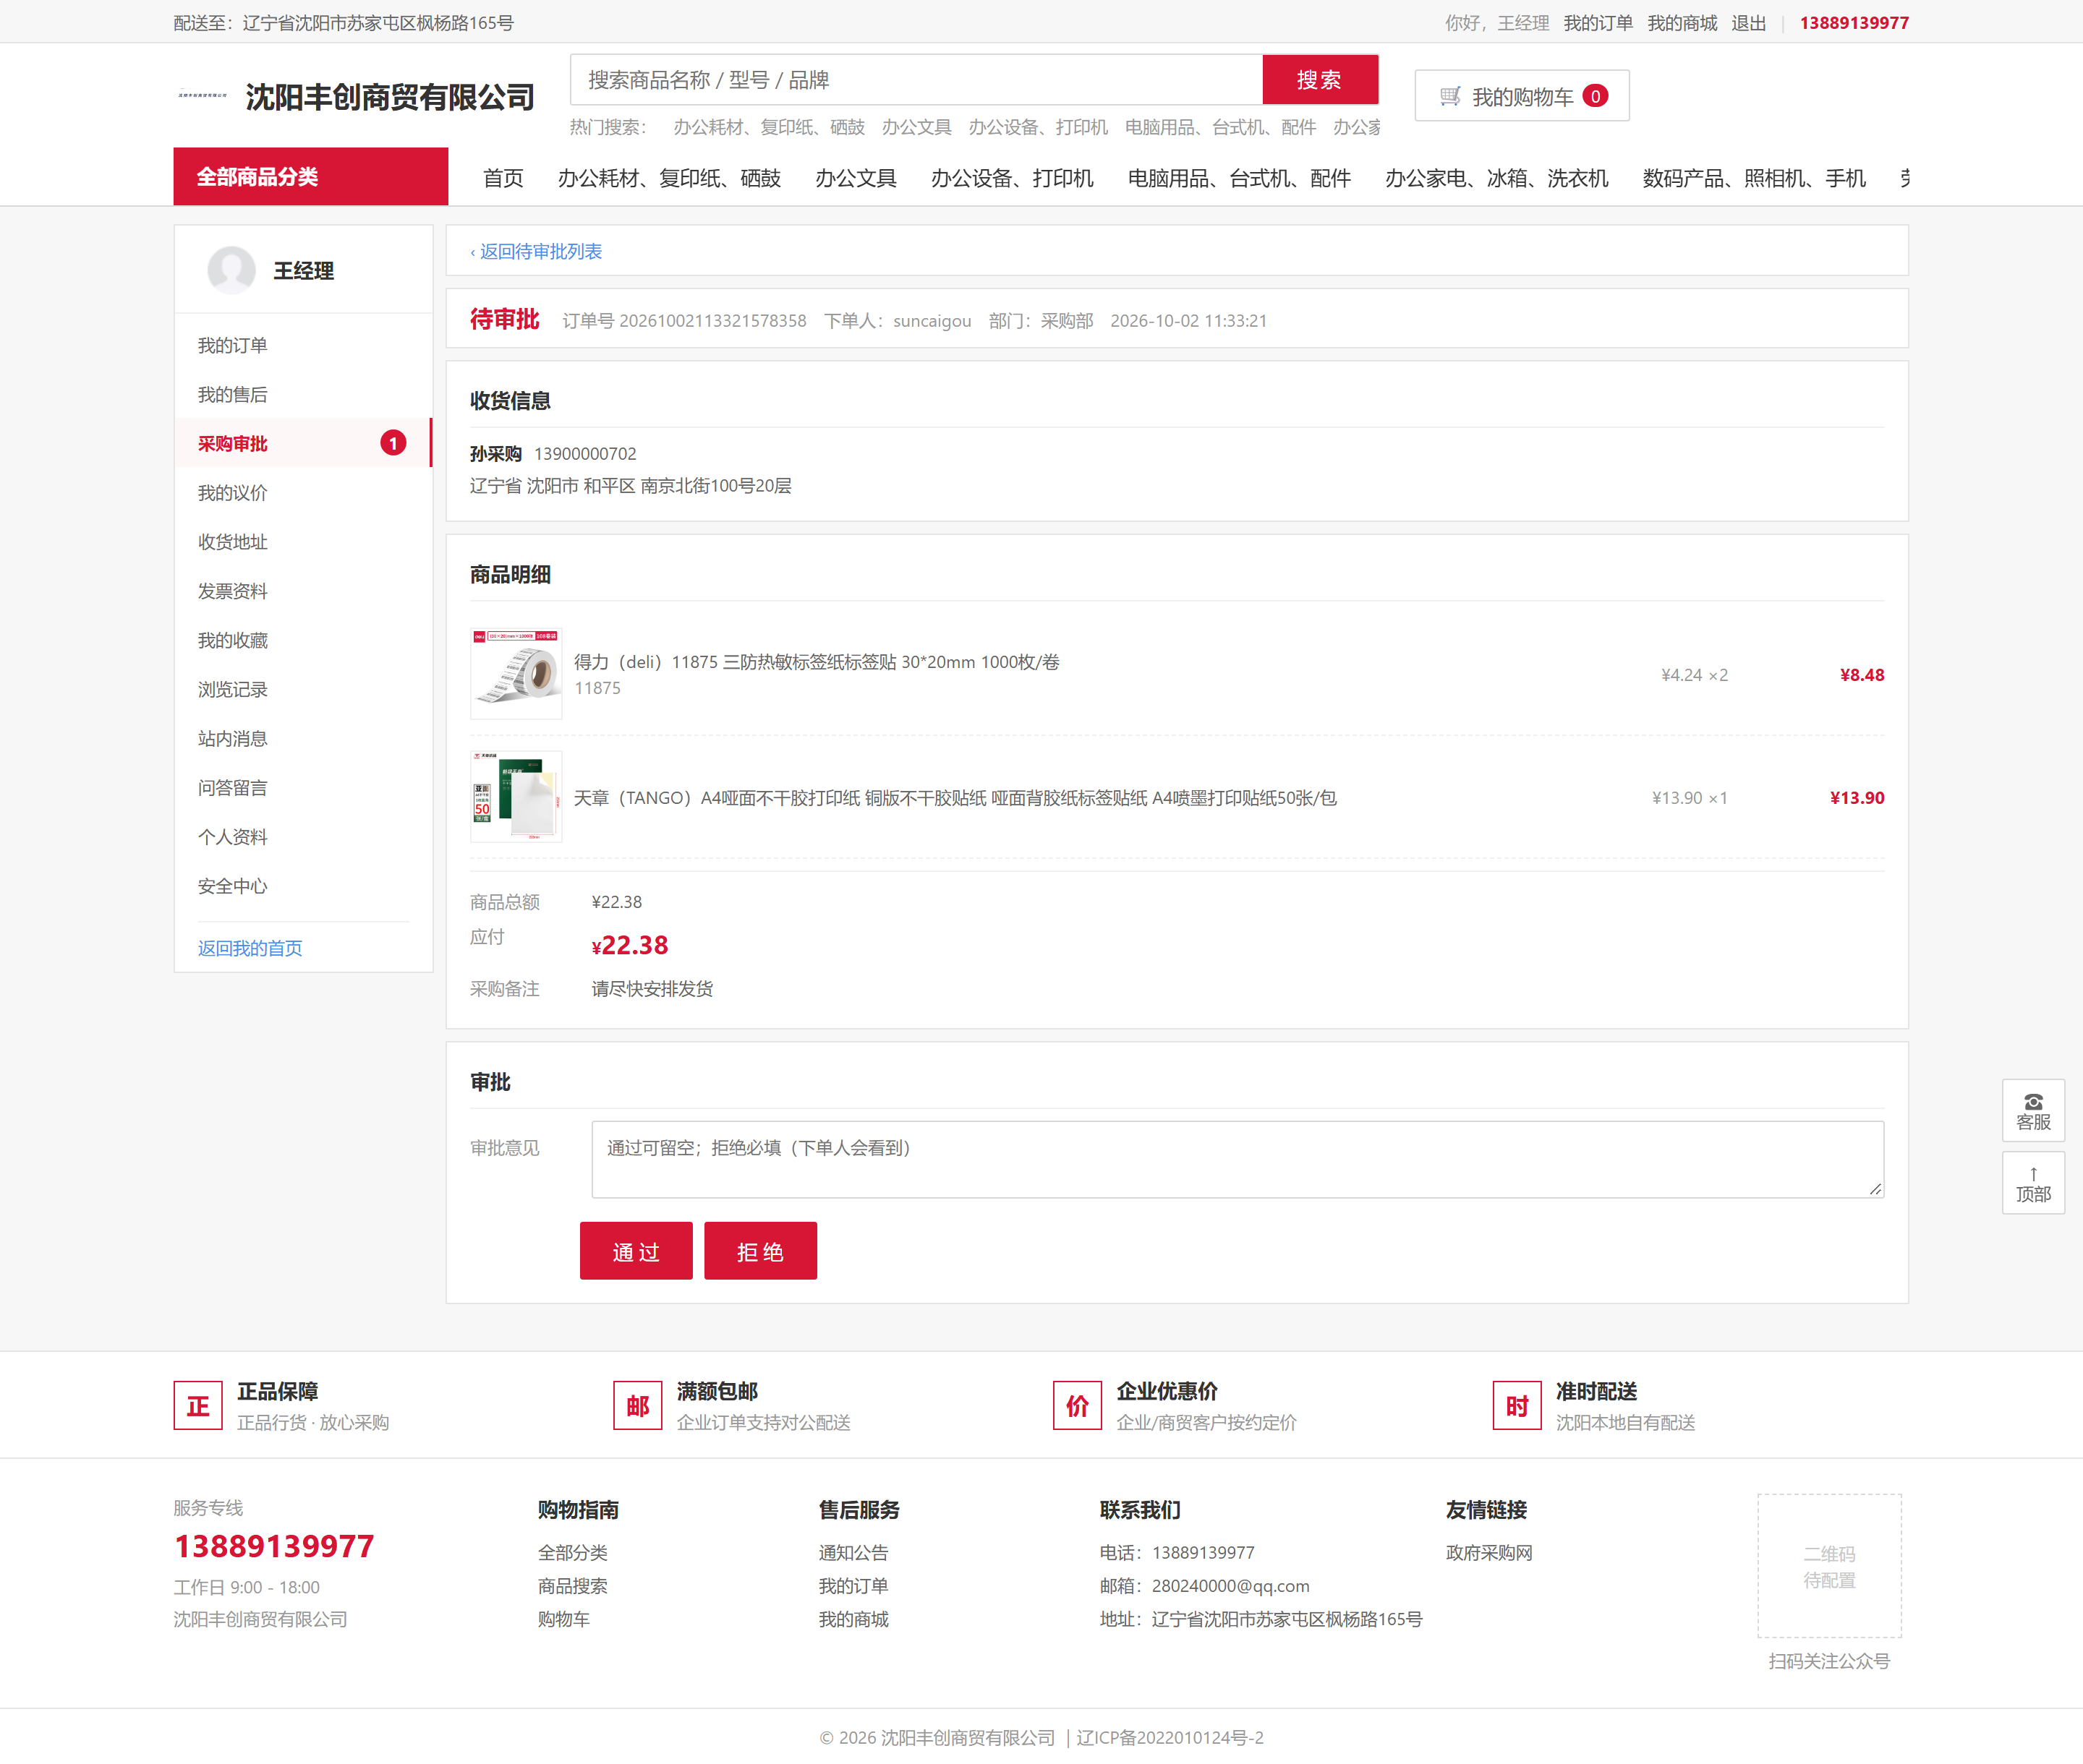Click the 正品保障 badge icon
This screenshot has width=2083, height=1764.
click(198, 1406)
